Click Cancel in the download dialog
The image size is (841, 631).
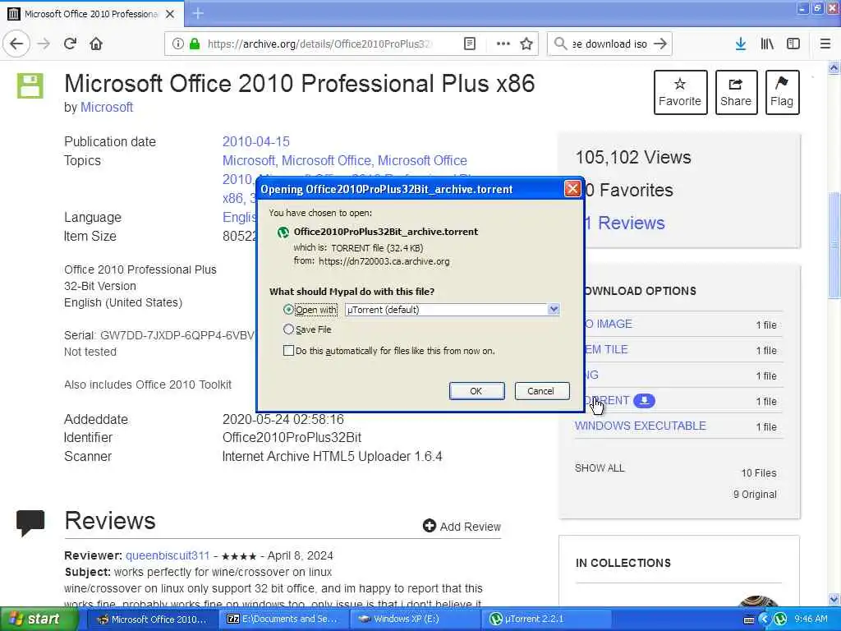click(x=542, y=391)
